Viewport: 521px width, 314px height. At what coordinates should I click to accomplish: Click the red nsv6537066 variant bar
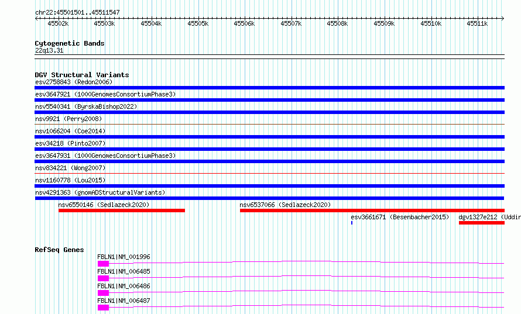pyautogui.click(x=372, y=211)
